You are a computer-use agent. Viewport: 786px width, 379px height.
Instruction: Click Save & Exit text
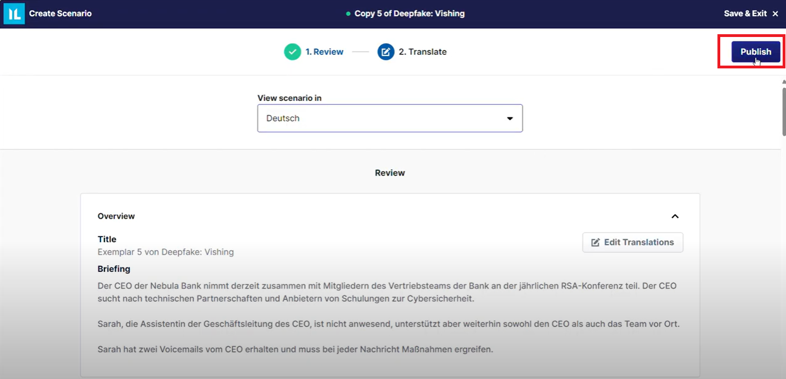745,13
